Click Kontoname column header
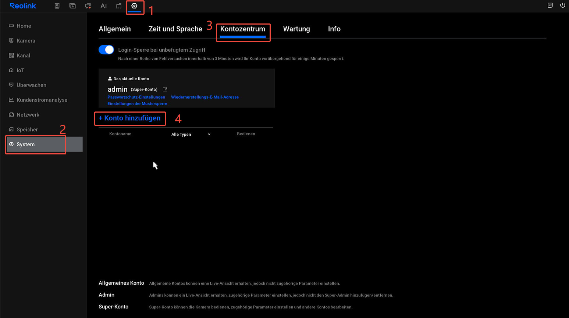The image size is (569, 318). click(120, 134)
